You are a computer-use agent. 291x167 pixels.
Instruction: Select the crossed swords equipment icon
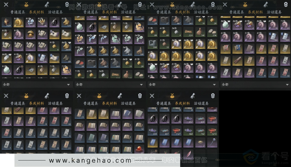(6, 5)
